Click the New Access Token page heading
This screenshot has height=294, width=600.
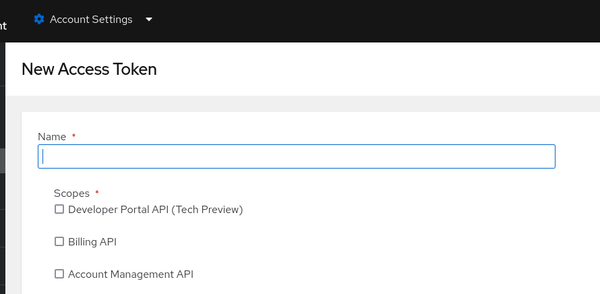(x=89, y=69)
